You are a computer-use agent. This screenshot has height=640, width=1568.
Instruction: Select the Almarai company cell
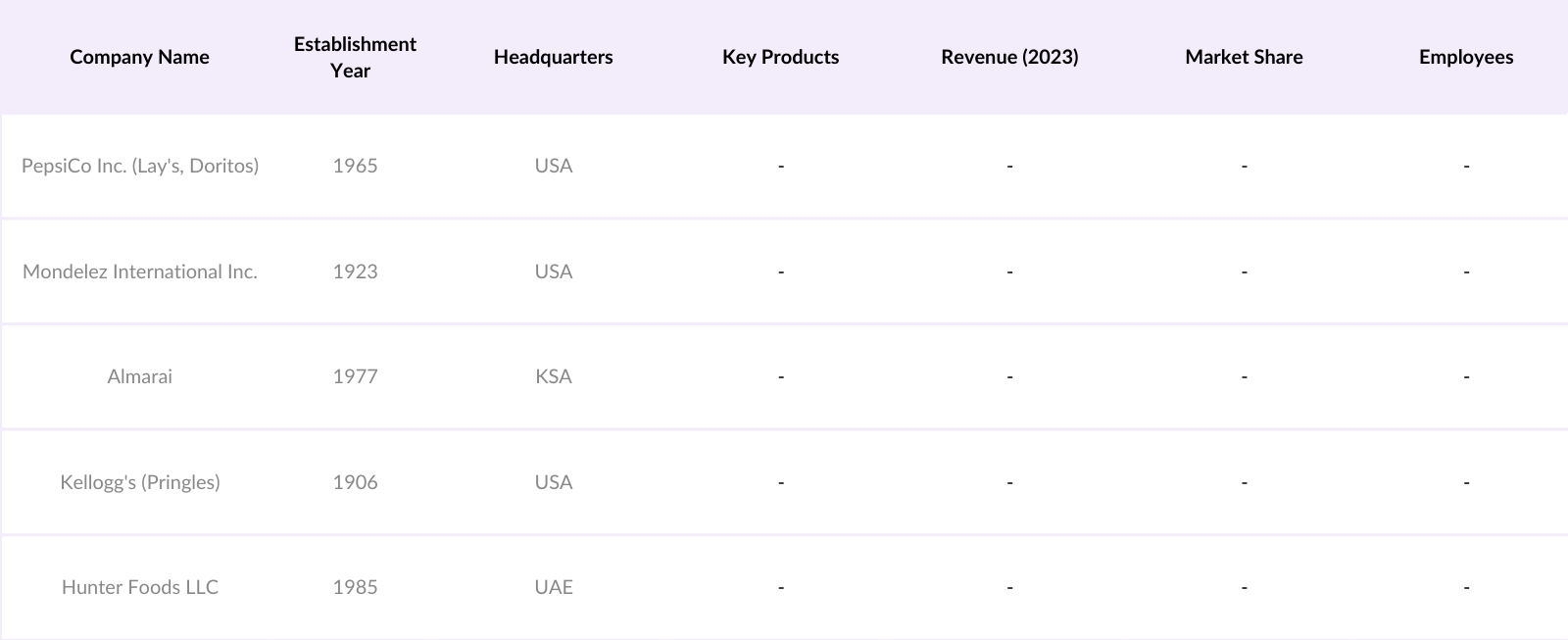(140, 376)
